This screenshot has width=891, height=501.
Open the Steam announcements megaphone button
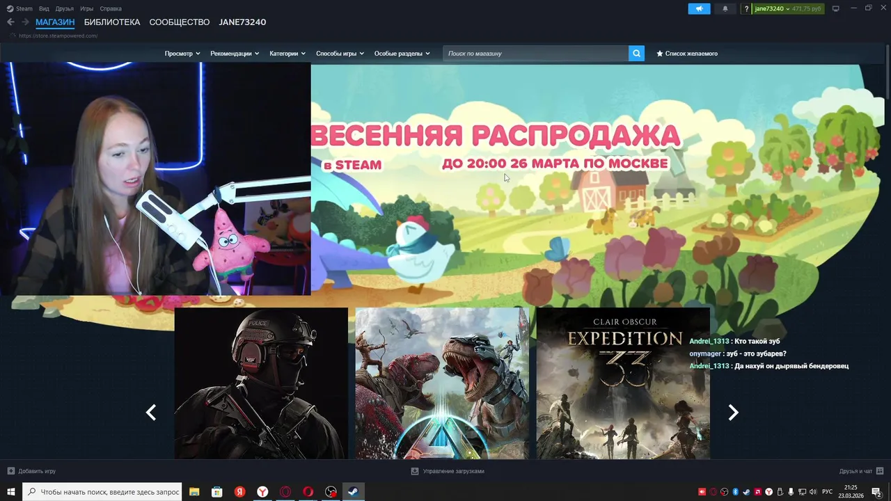[x=699, y=8]
